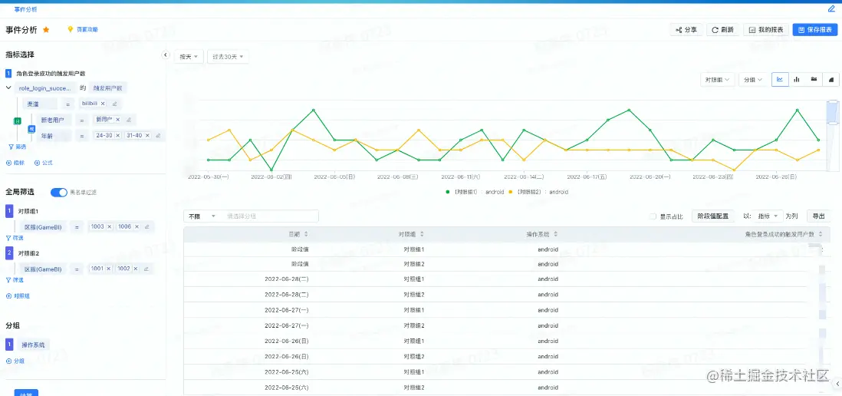842x396 pixels.
Task: Edit 对照组2 server values pencil
Action: (146, 269)
